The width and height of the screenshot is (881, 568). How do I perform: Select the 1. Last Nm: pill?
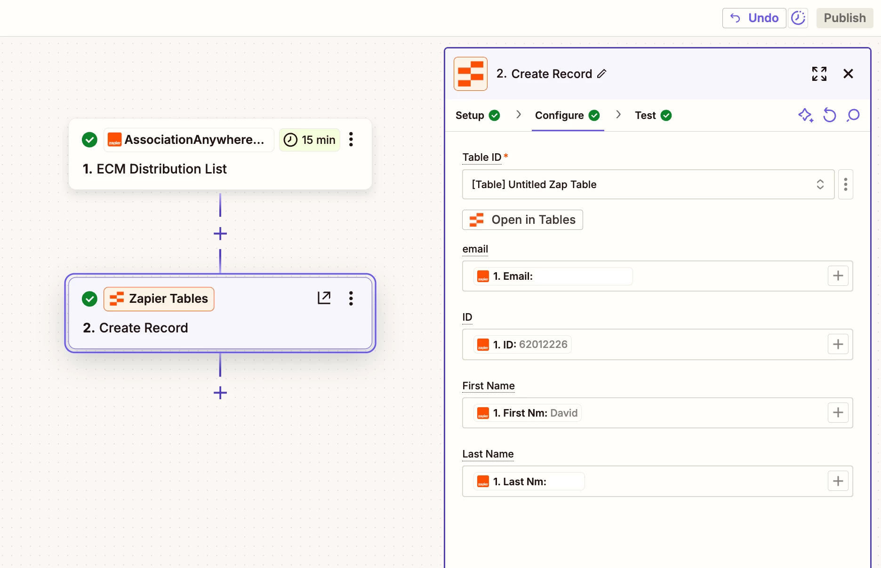click(x=529, y=481)
